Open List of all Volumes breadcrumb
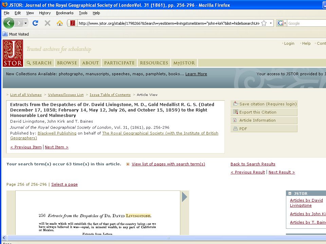The width and height of the screenshot is (326, 244). coord(26,95)
